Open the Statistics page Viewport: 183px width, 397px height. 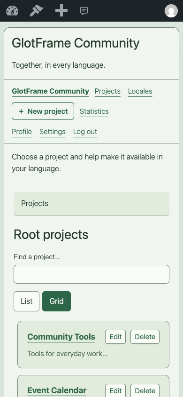(94, 111)
